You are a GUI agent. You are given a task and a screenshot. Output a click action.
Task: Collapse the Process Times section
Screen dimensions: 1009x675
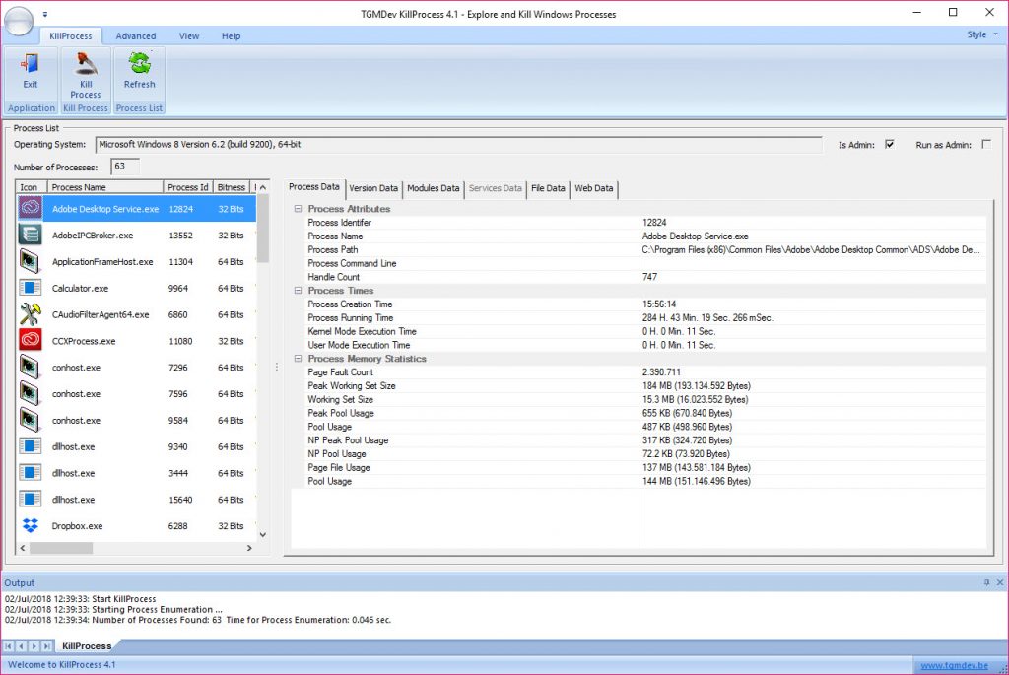[298, 291]
